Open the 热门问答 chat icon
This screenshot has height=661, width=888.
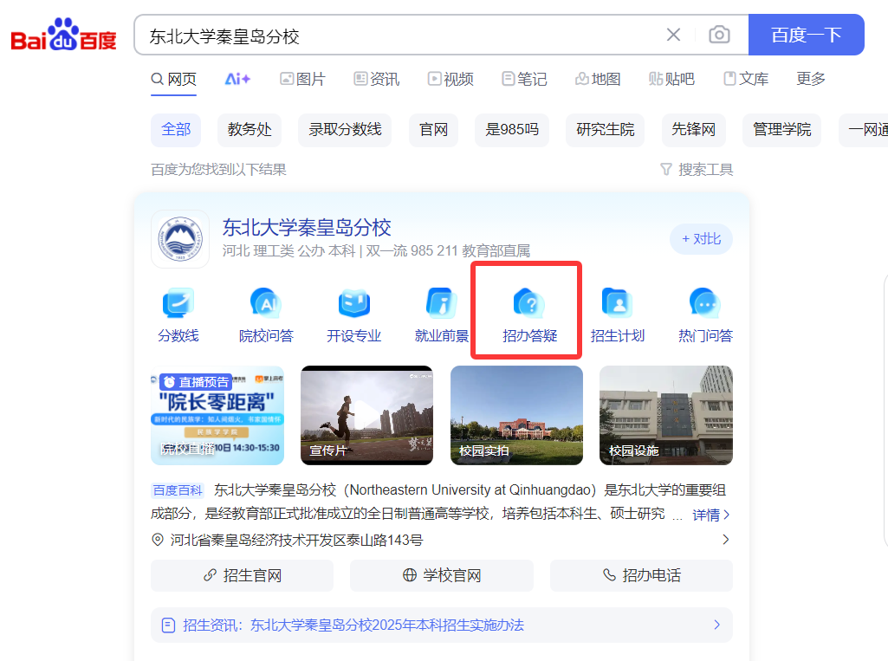click(x=704, y=304)
